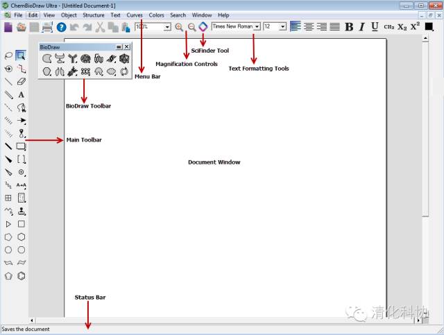Select the Lasso tool in main toolbar
The width and height of the screenshot is (444, 335).
[x=8, y=55]
